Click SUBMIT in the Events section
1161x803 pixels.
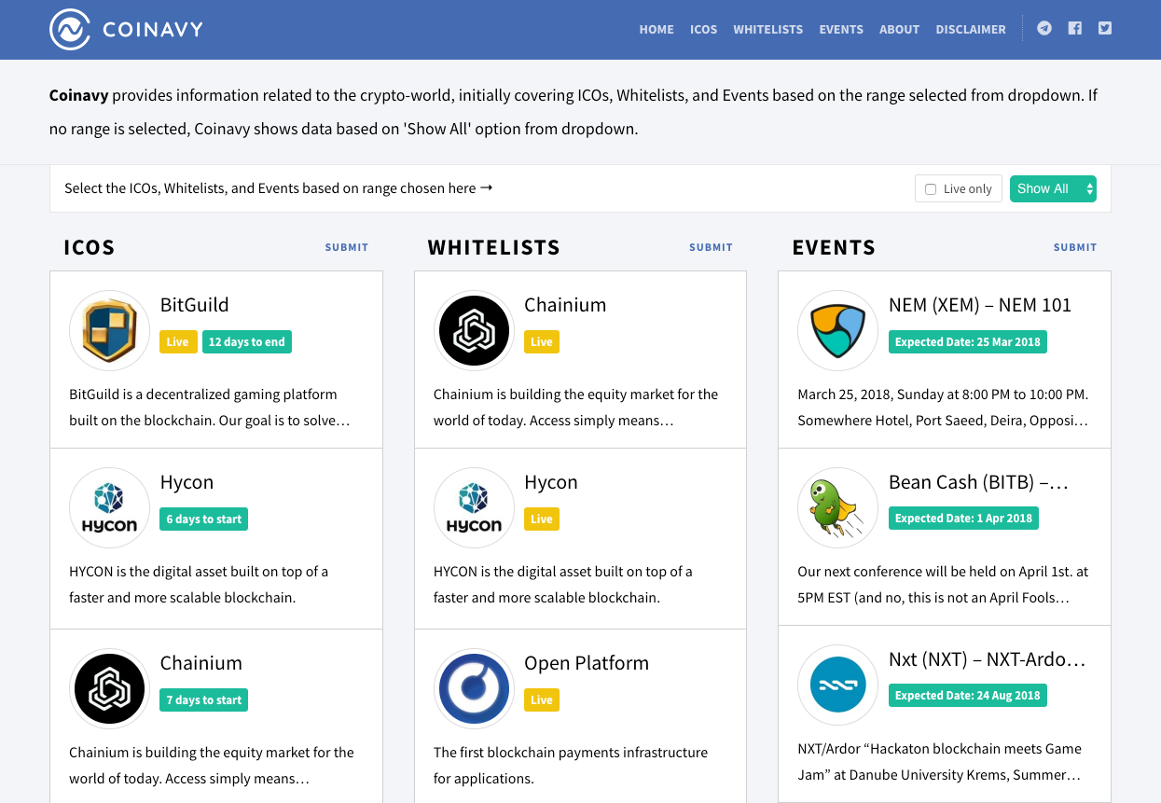click(x=1074, y=247)
